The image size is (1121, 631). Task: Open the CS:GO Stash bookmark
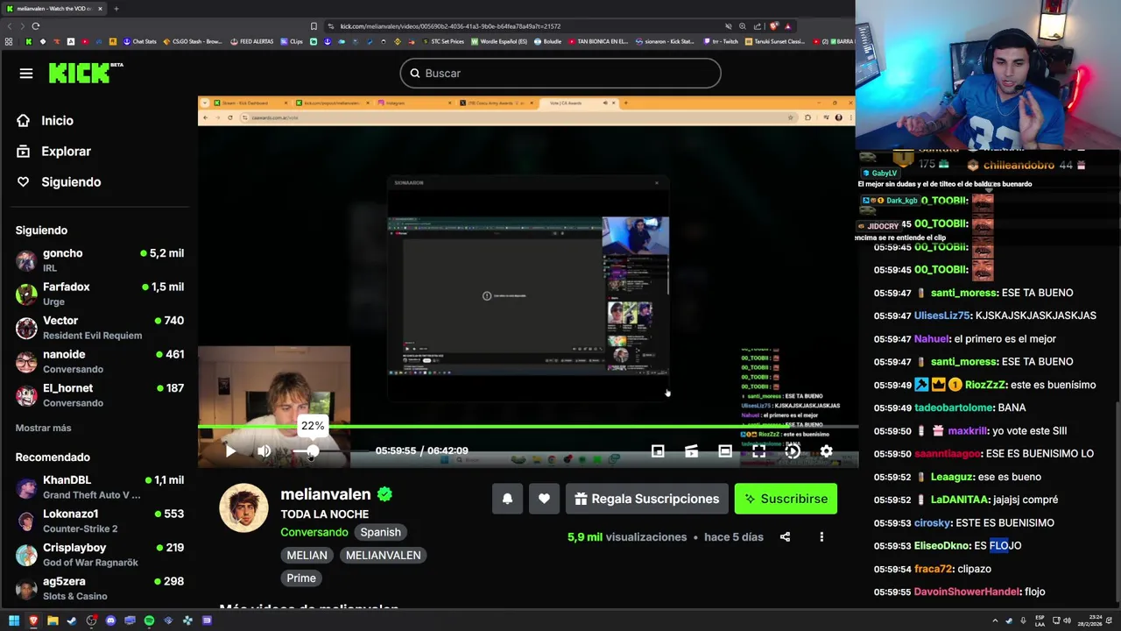(193, 41)
